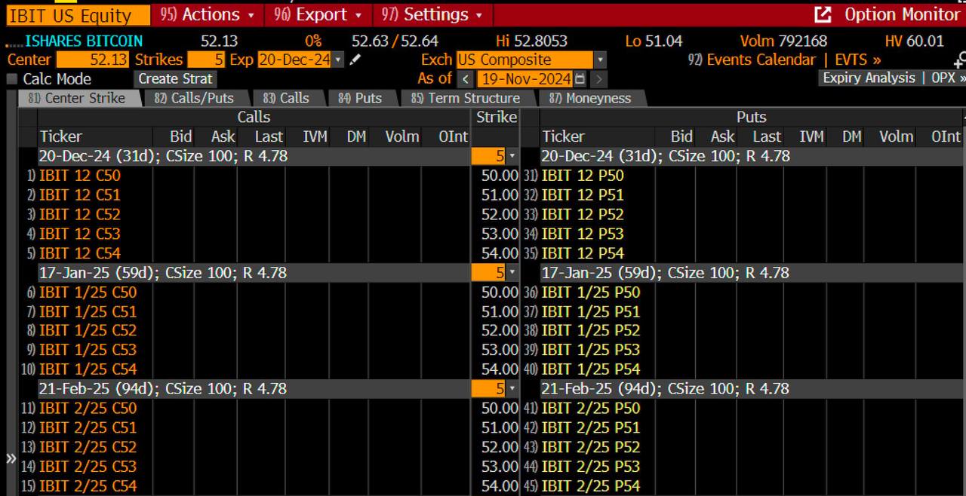Click the IBIT US Equity ticker field
Viewport: 966px width, 496px height.
tap(78, 15)
